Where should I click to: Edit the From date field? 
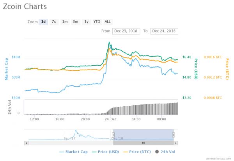coord(126,31)
